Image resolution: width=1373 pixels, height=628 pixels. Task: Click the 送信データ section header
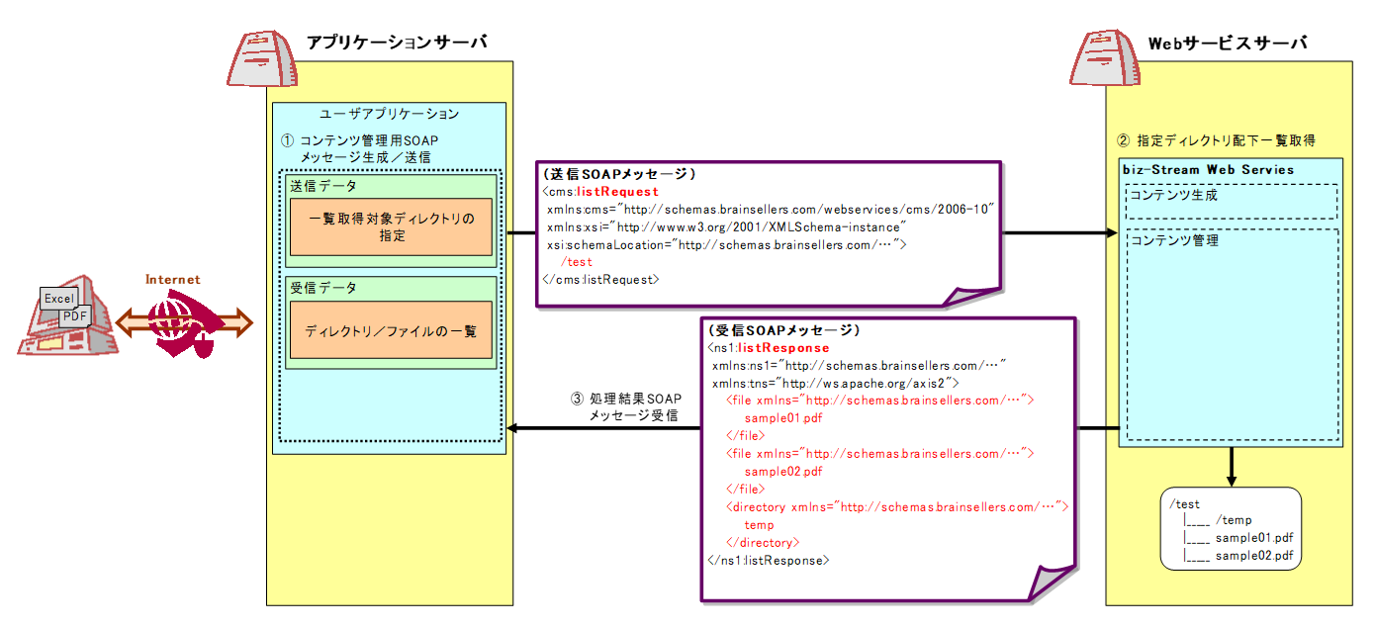(x=323, y=186)
